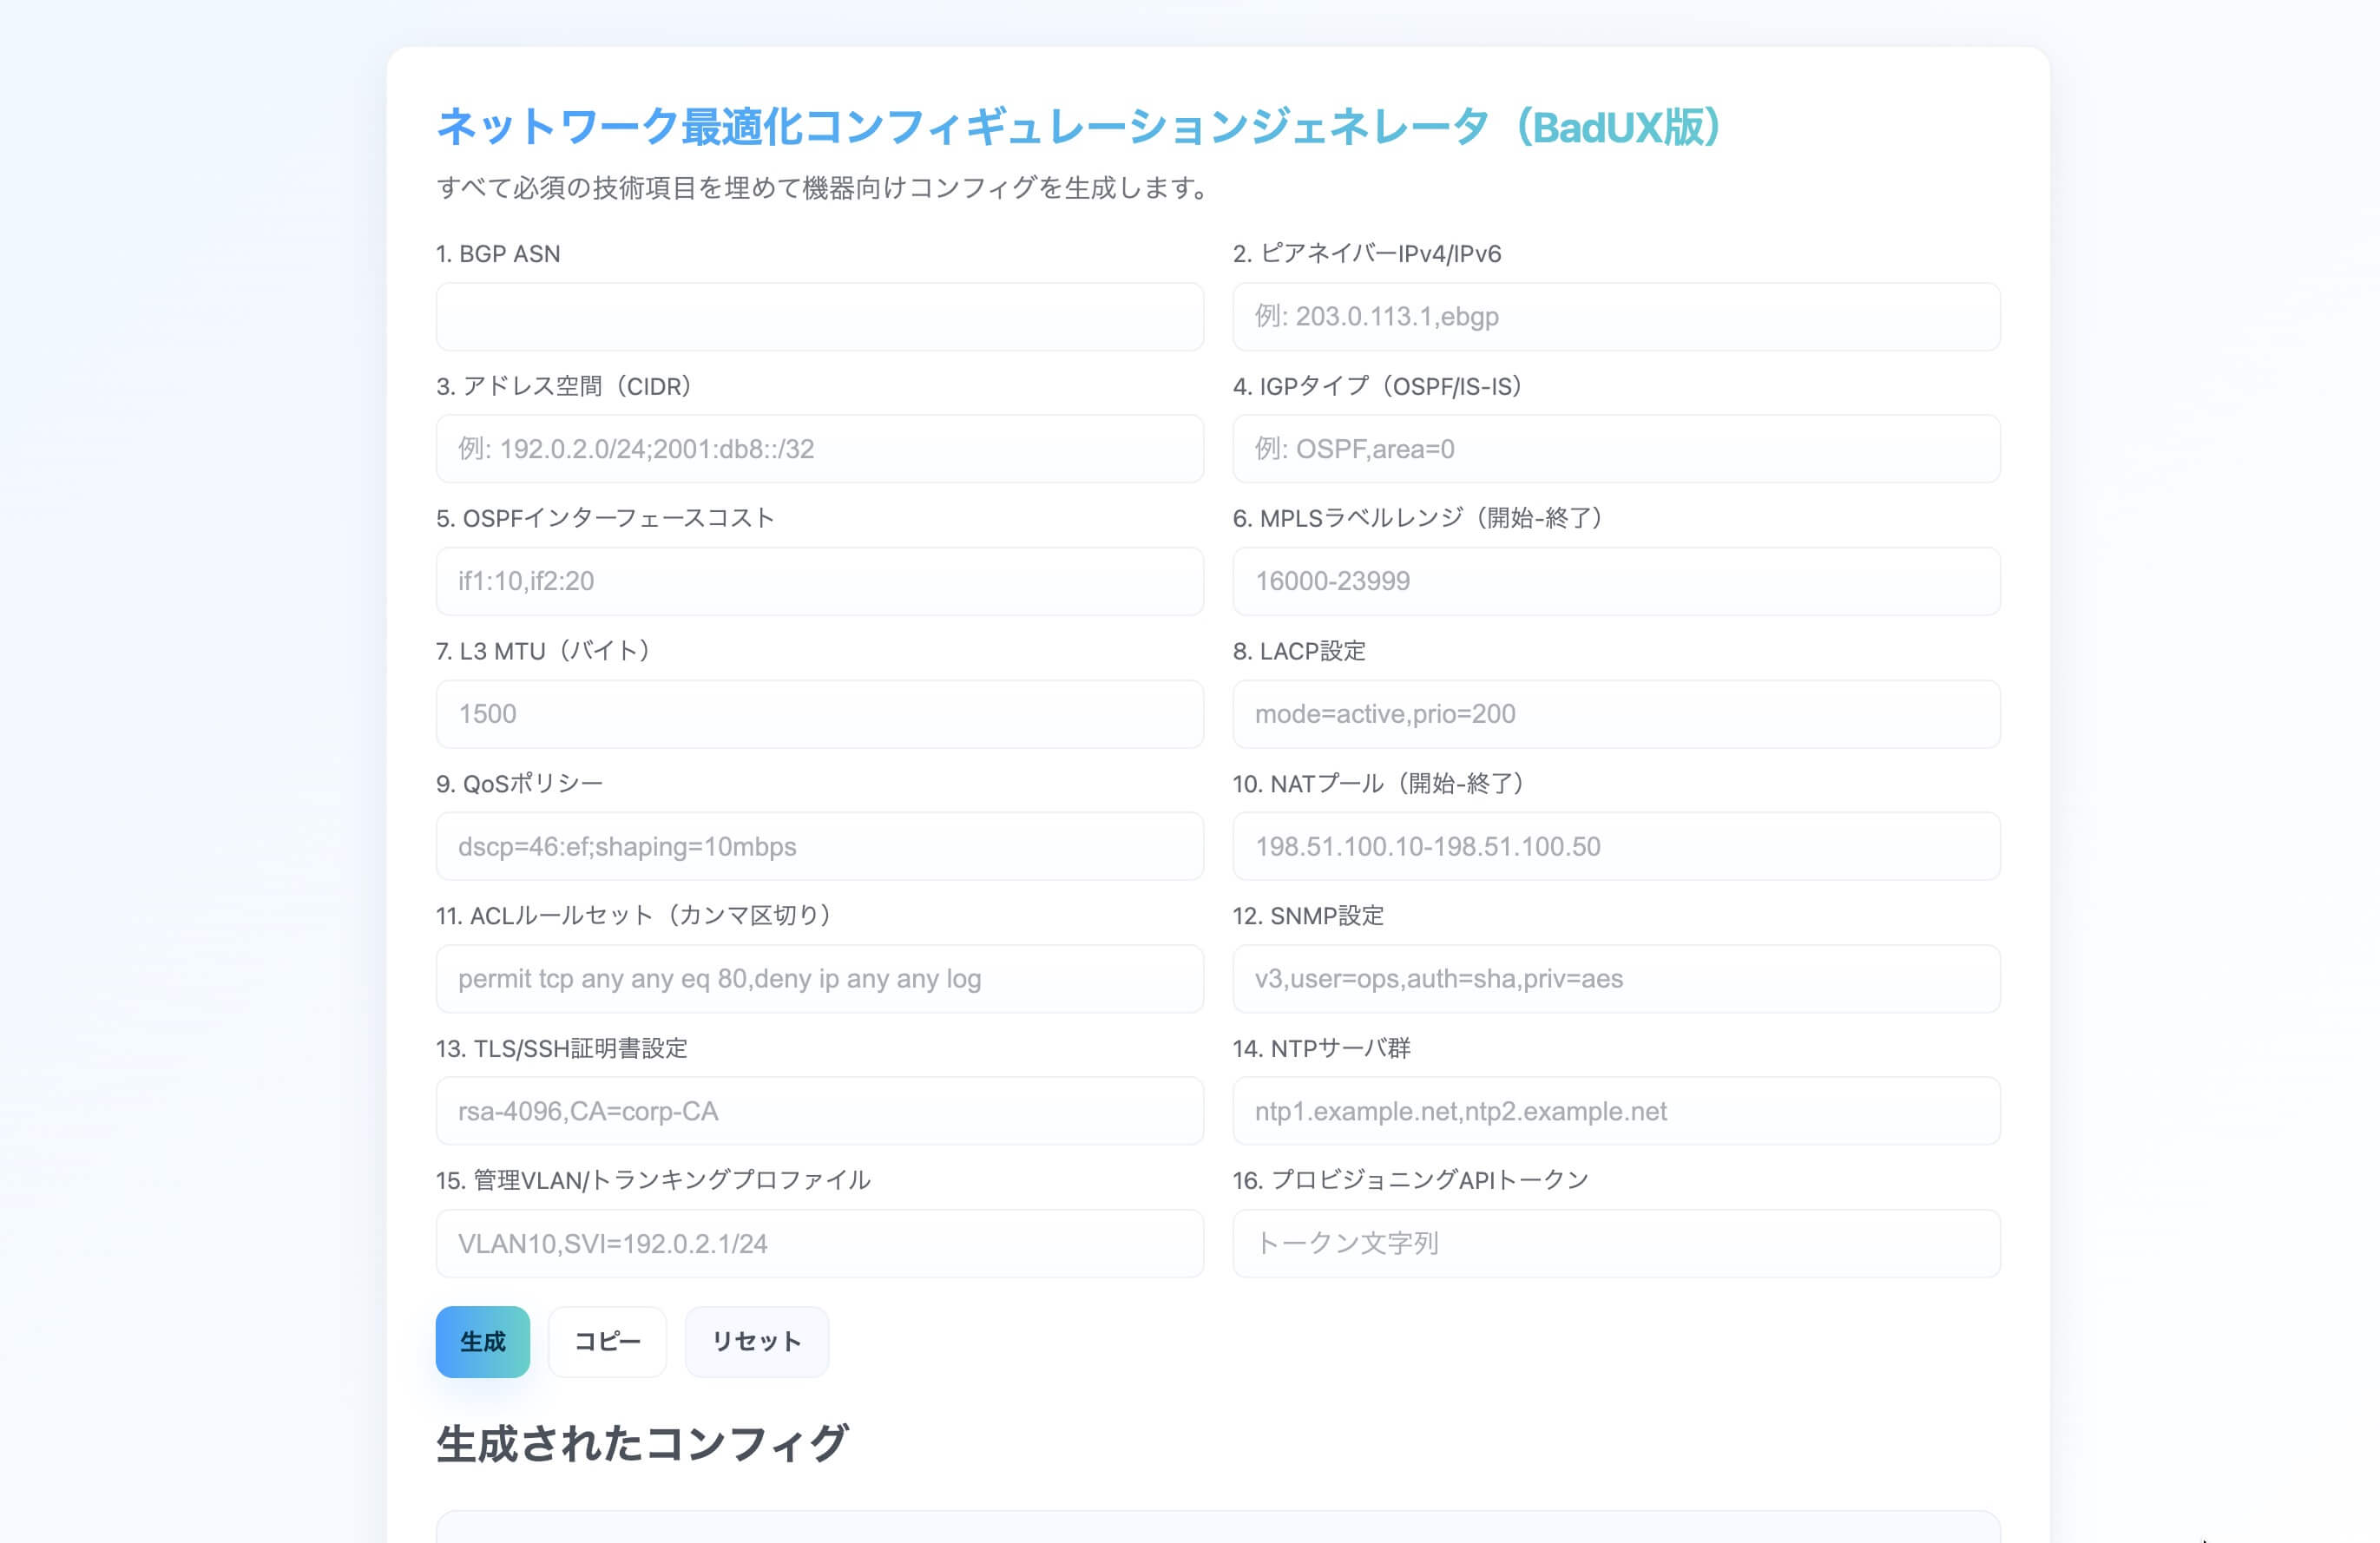
Task: Select the アドレス空間（CIDR）input field
Action: pyautogui.click(x=819, y=449)
